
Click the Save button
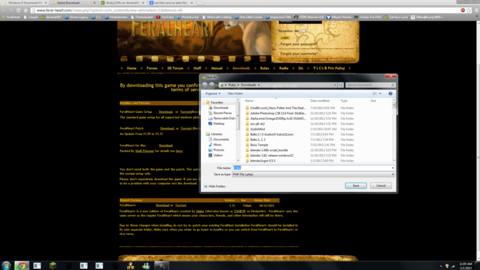(x=356, y=185)
